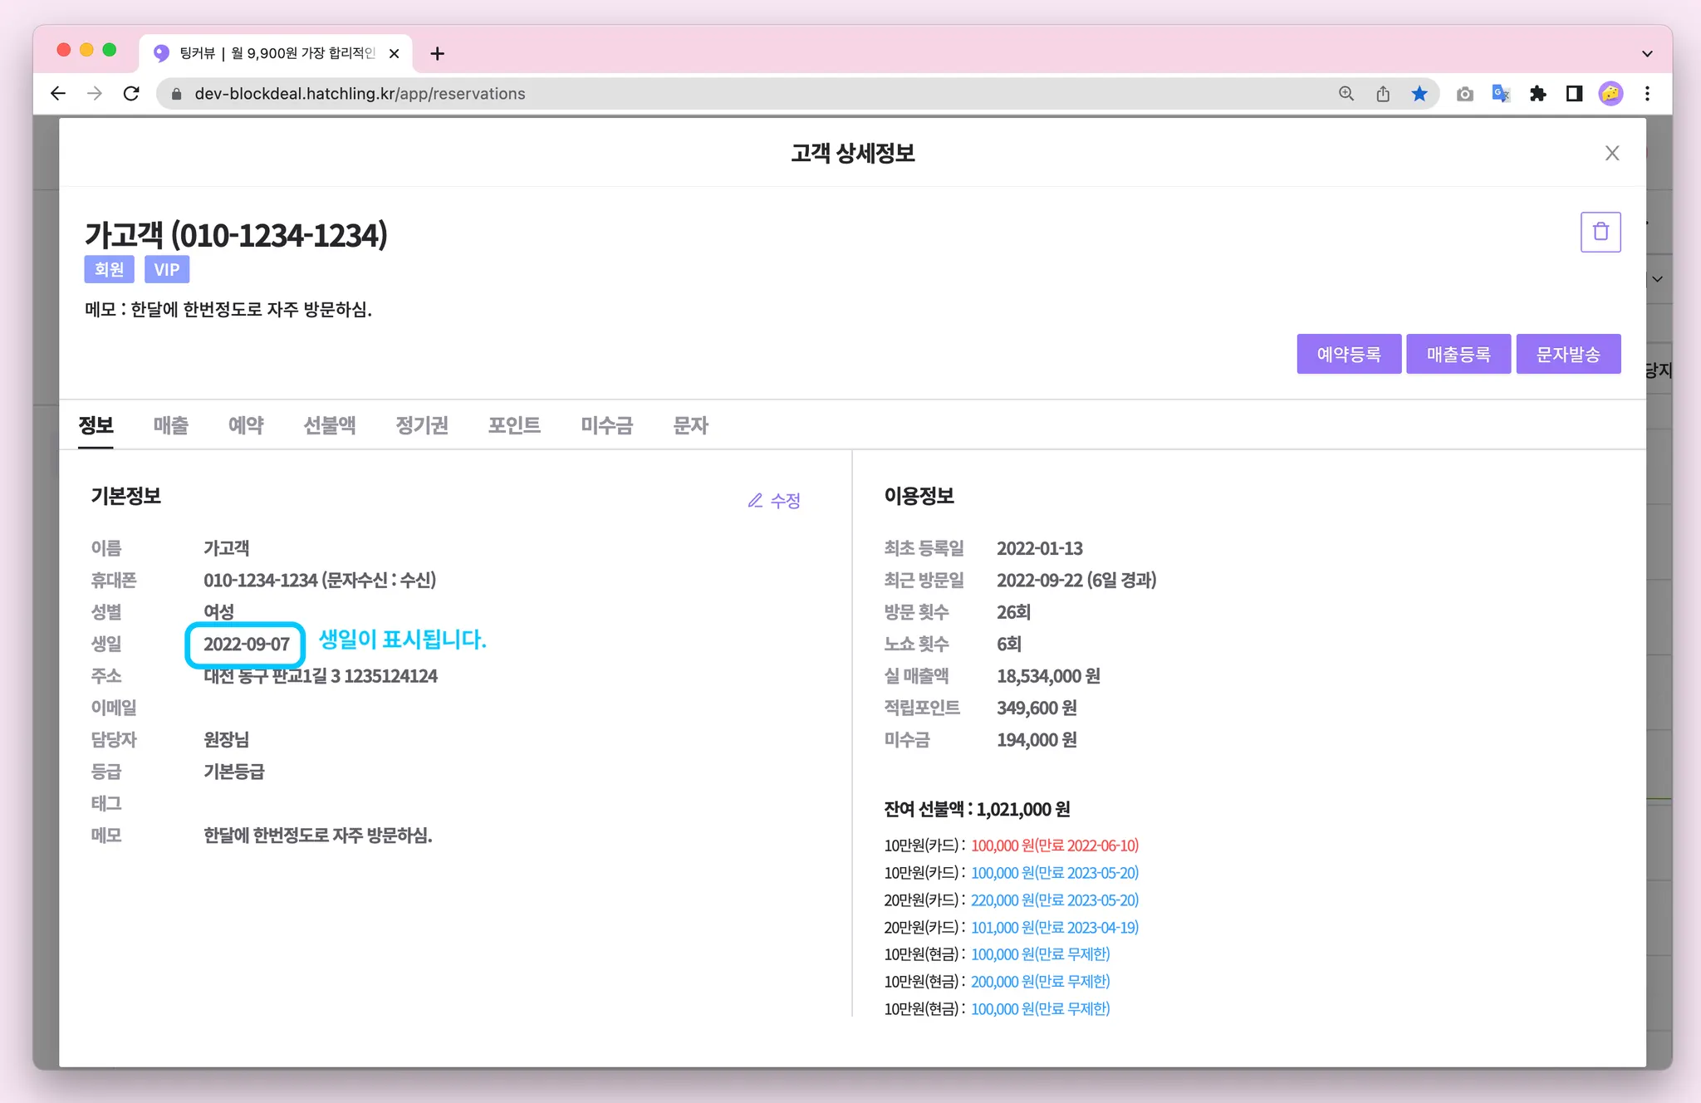Open the extensions puzzle icon

pyautogui.click(x=1537, y=94)
